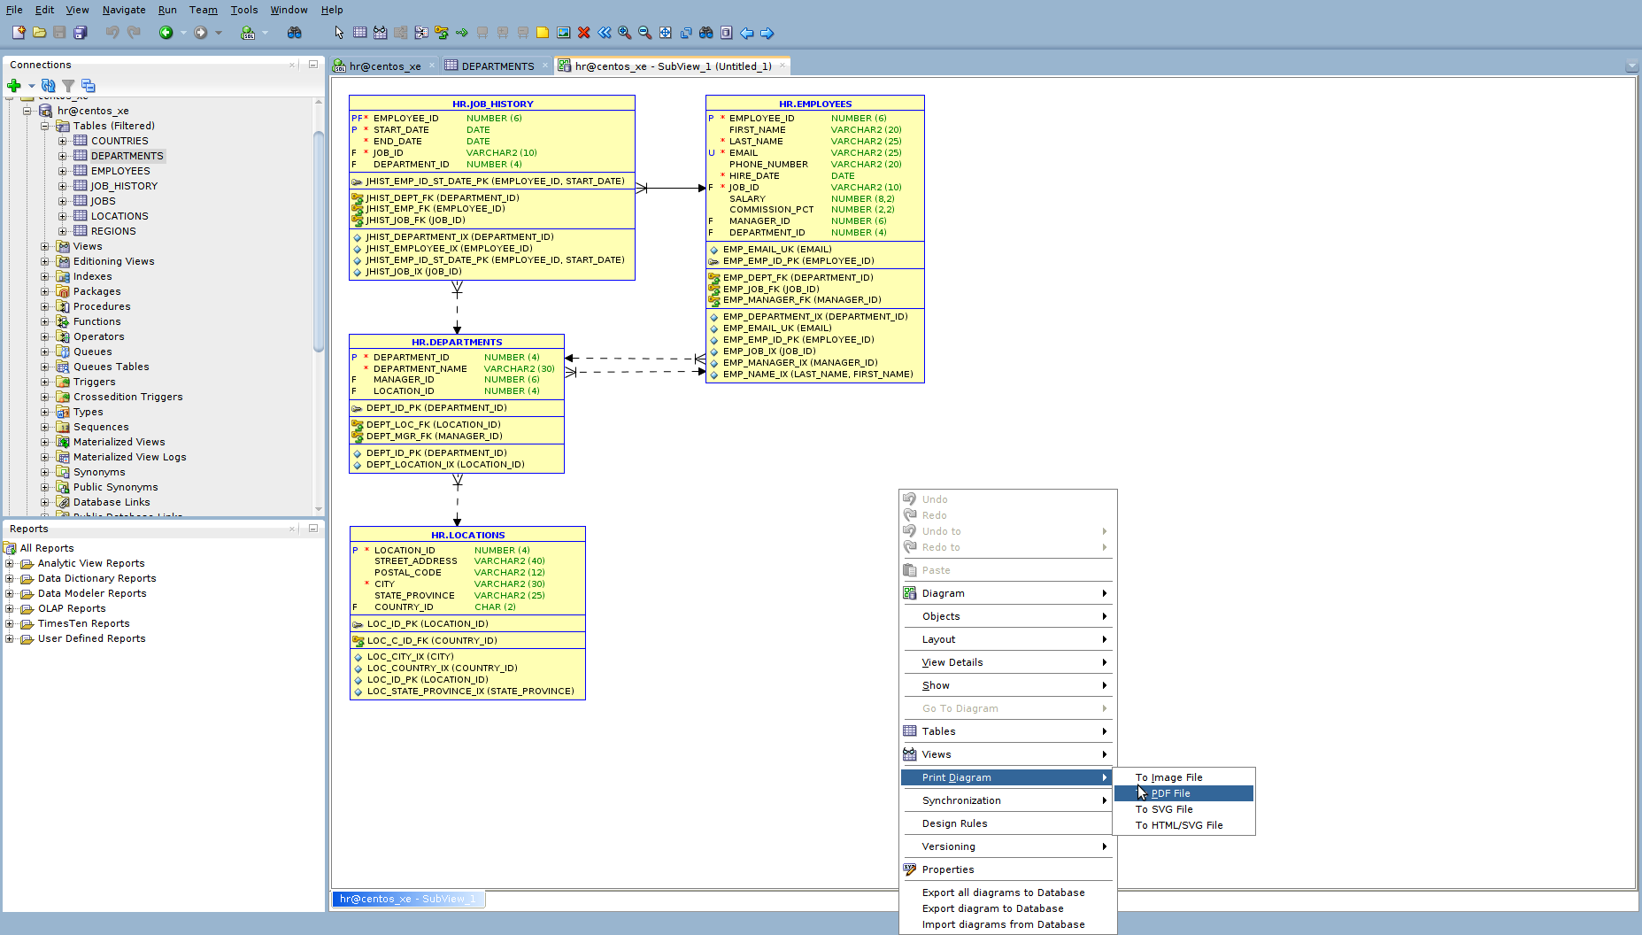The image size is (1642, 935).
Task: Open the Back button history dropdown arrow
Action: point(183,33)
